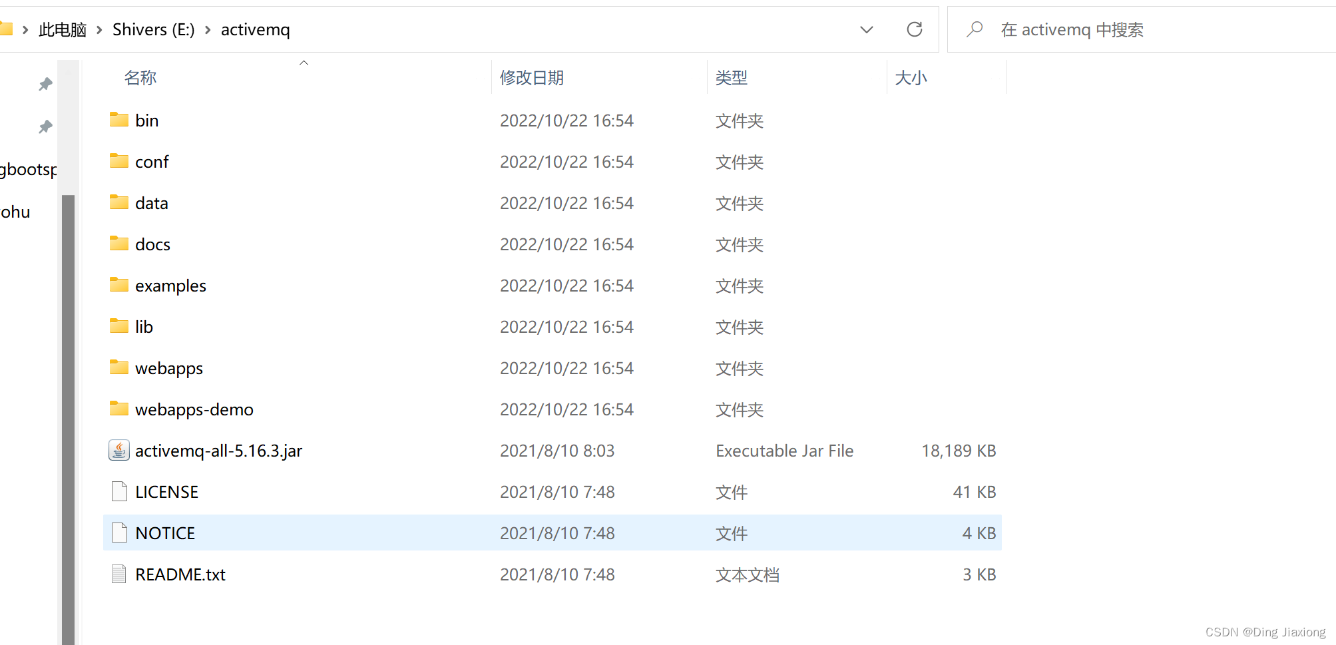Sort by 大小 column header

tap(911, 78)
